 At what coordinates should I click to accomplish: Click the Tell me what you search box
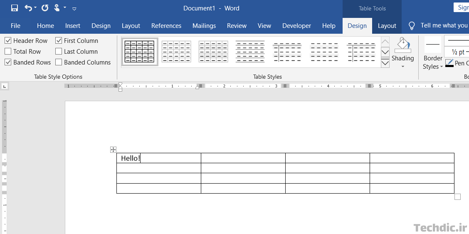(444, 25)
